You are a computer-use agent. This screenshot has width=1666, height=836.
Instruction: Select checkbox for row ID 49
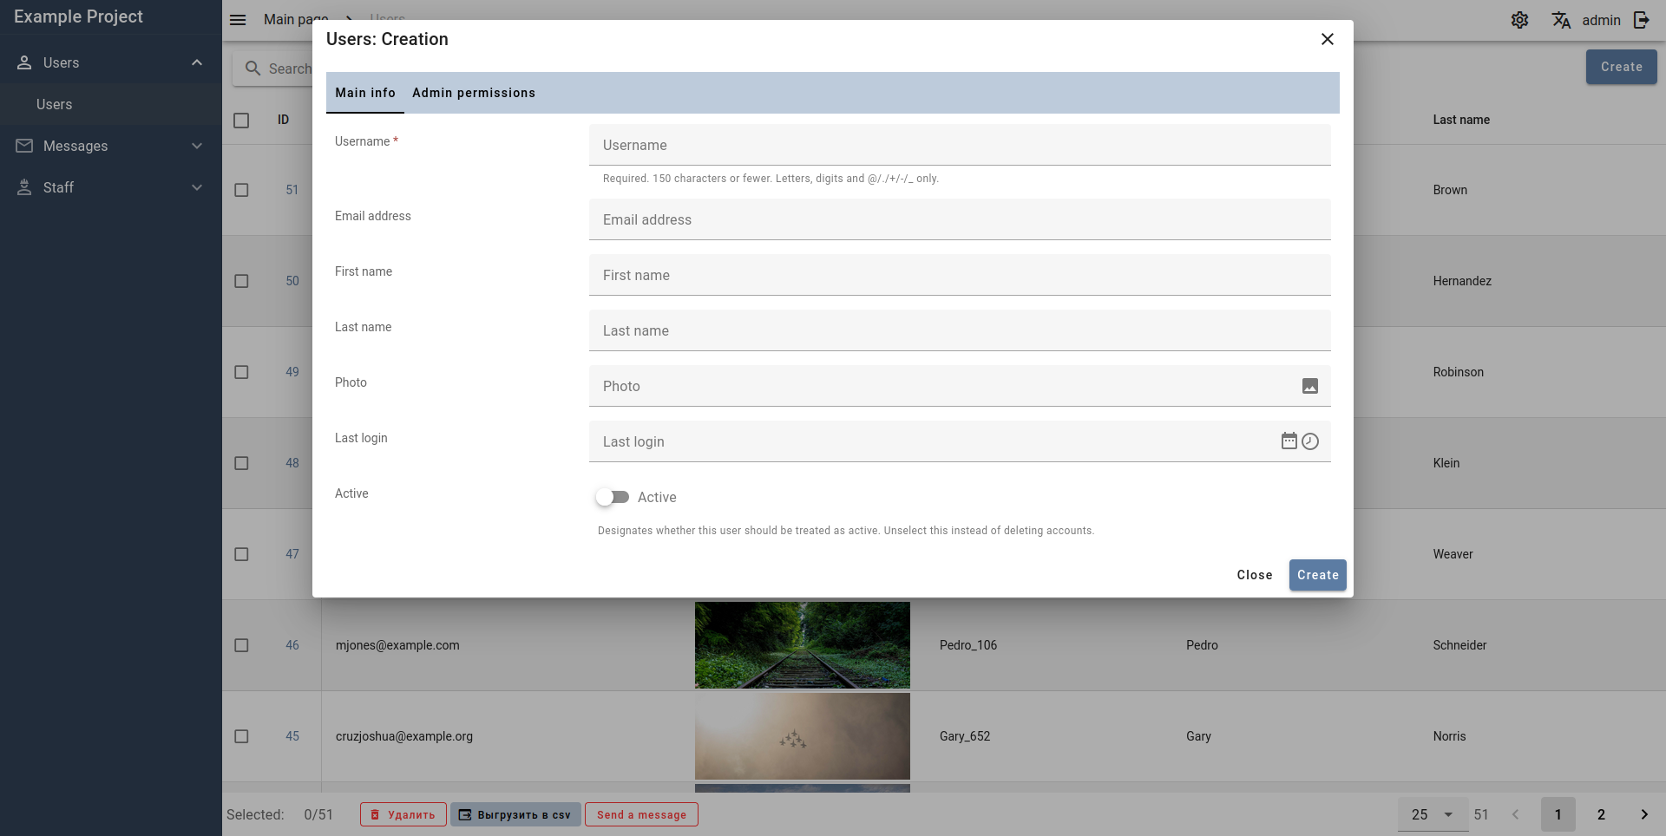coord(241,372)
